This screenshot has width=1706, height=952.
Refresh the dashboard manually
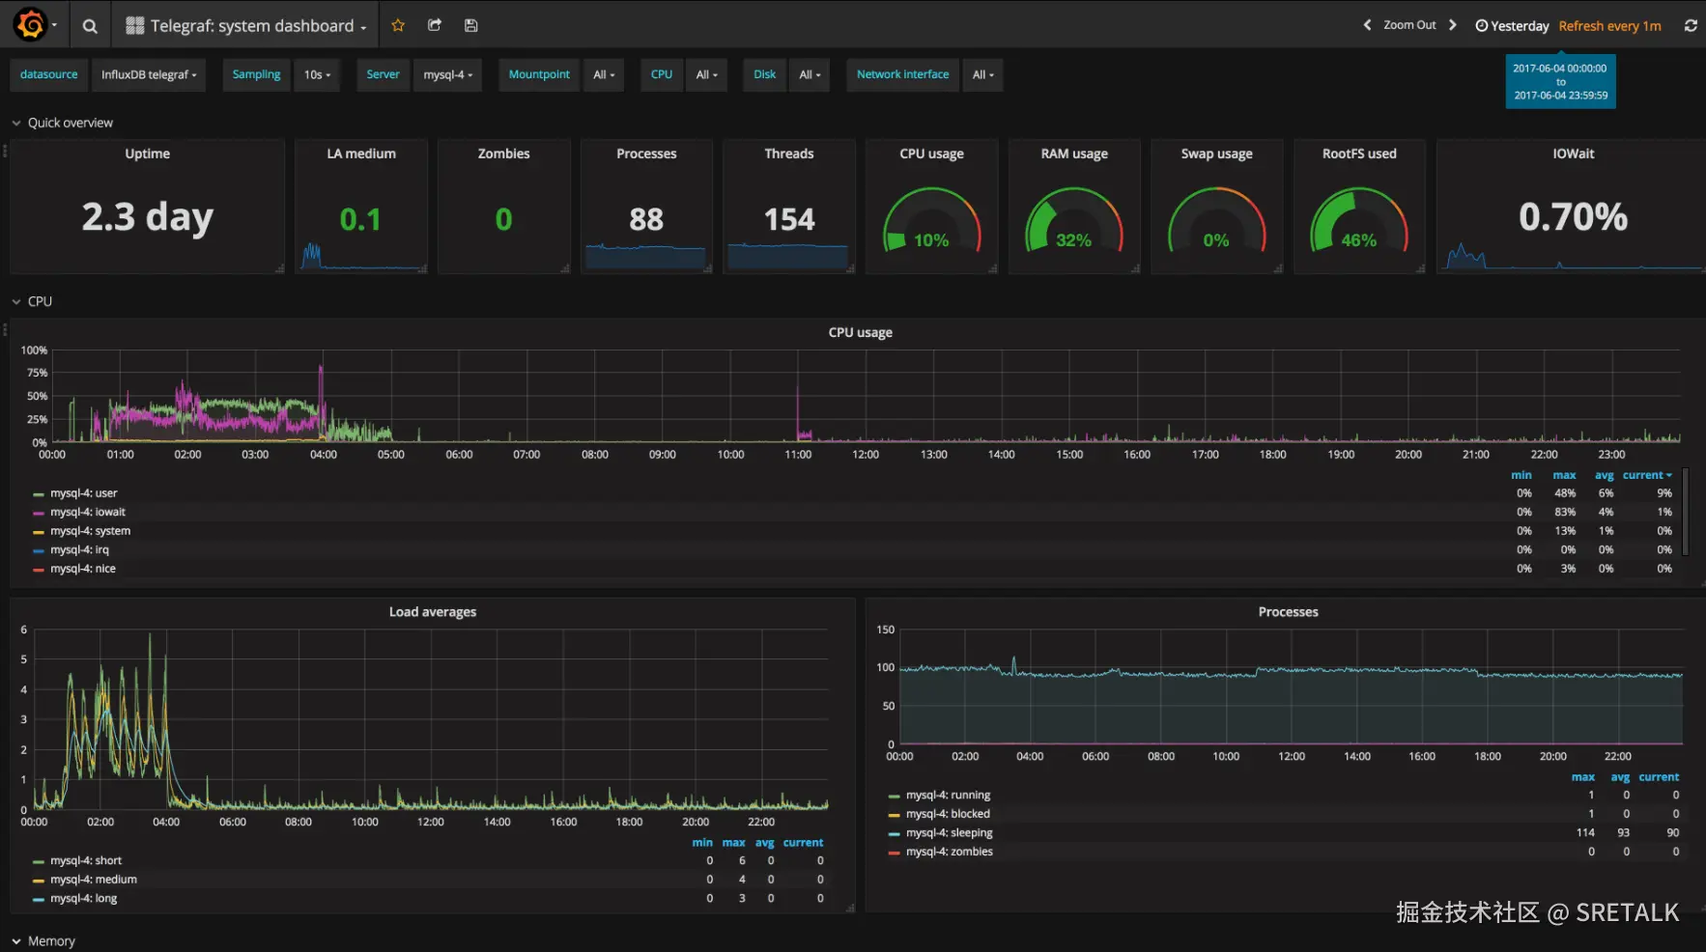point(1690,25)
